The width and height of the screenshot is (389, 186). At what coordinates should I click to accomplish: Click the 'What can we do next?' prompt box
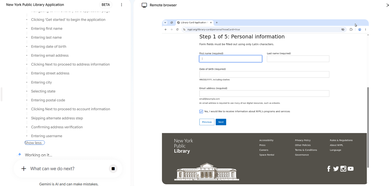[x=68, y=169]
